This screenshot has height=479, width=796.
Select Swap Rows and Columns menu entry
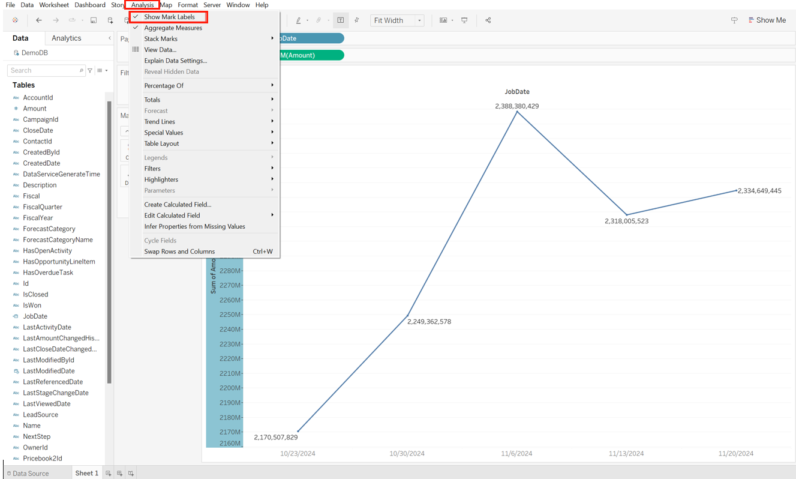[x=180, y=251]
